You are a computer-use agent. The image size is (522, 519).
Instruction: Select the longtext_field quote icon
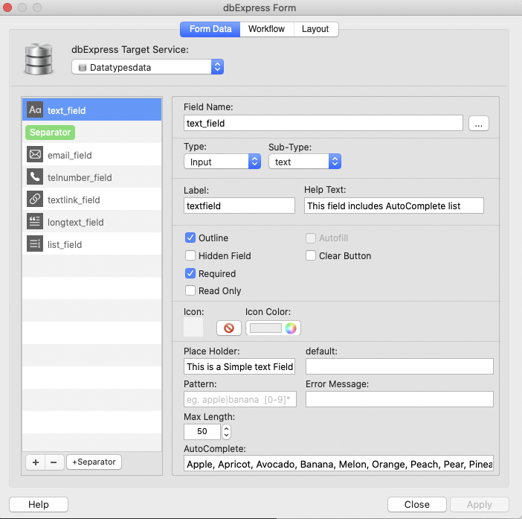(x=35, y=222)
